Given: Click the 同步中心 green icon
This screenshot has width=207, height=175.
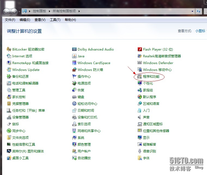Looking at the screenshot, I should tap(9, 131).
